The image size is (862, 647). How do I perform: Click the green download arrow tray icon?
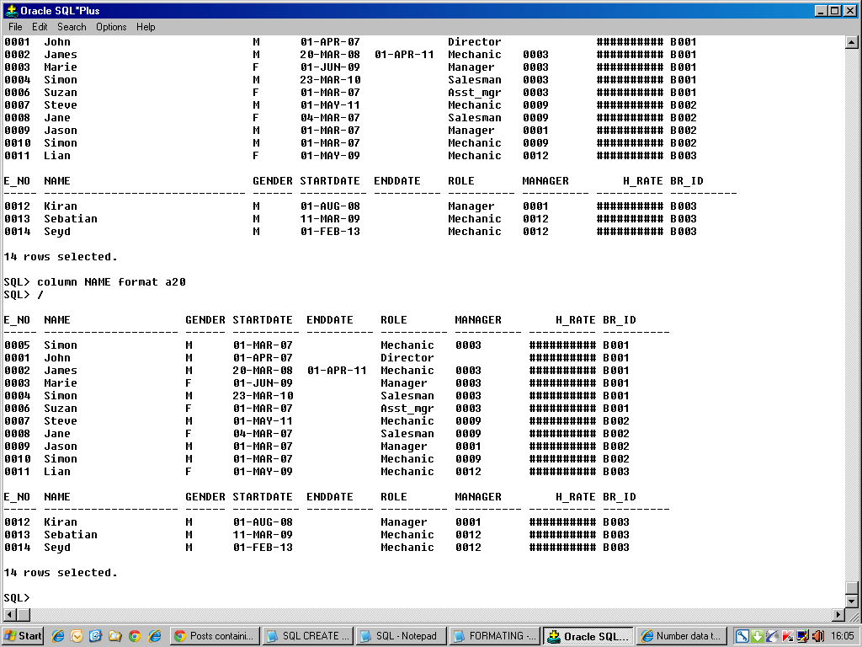click(x=758, y=636)
